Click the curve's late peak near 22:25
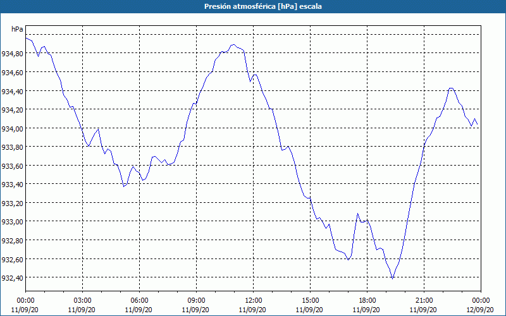Screen dimensions: 506x316 pos(451,88)
